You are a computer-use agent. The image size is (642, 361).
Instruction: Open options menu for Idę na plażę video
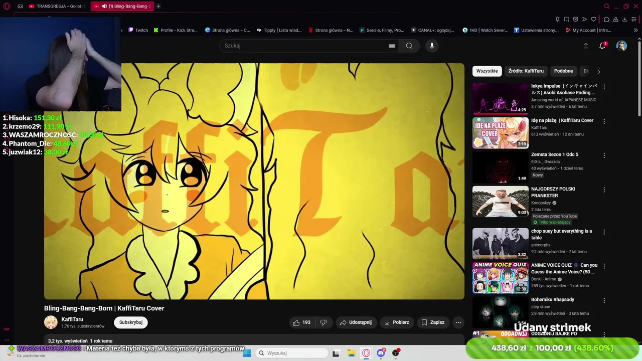coord(604,121)
